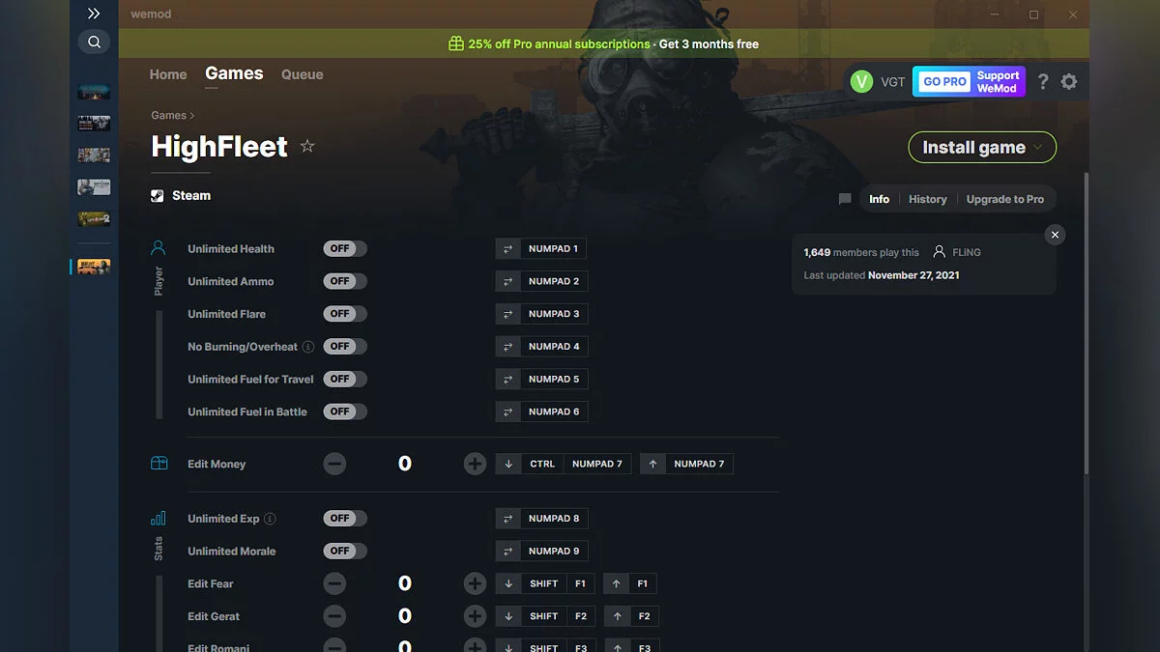The image size is (1160, 652).
Task: Click swap icon beside NUMPAD 6 hotkey
Action: pyautogui.click(x=507, y=411)
